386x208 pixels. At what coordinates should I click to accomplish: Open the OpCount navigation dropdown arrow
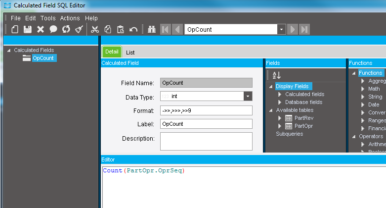click(281, 29)
